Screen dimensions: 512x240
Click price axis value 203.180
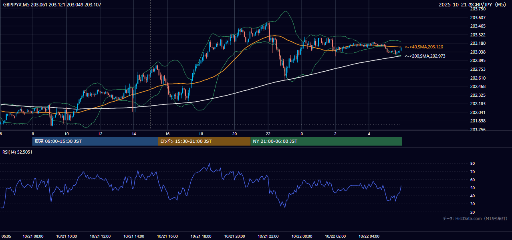[478, 43]
